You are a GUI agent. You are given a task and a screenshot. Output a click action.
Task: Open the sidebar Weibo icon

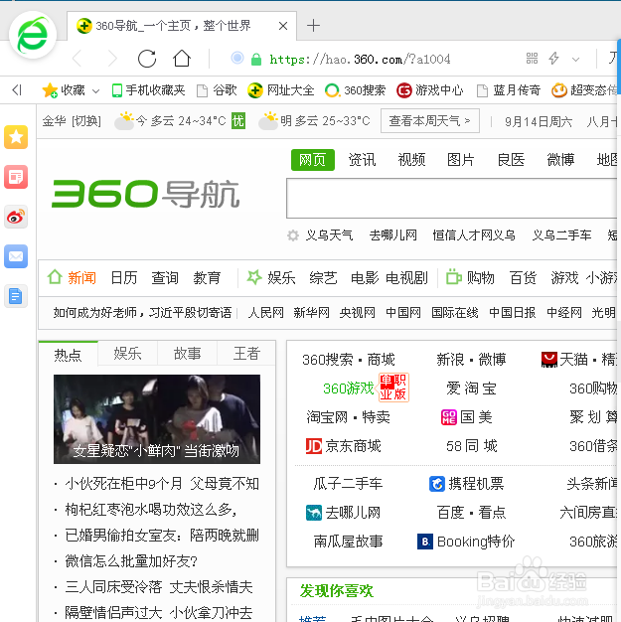(x=16, y=217)
